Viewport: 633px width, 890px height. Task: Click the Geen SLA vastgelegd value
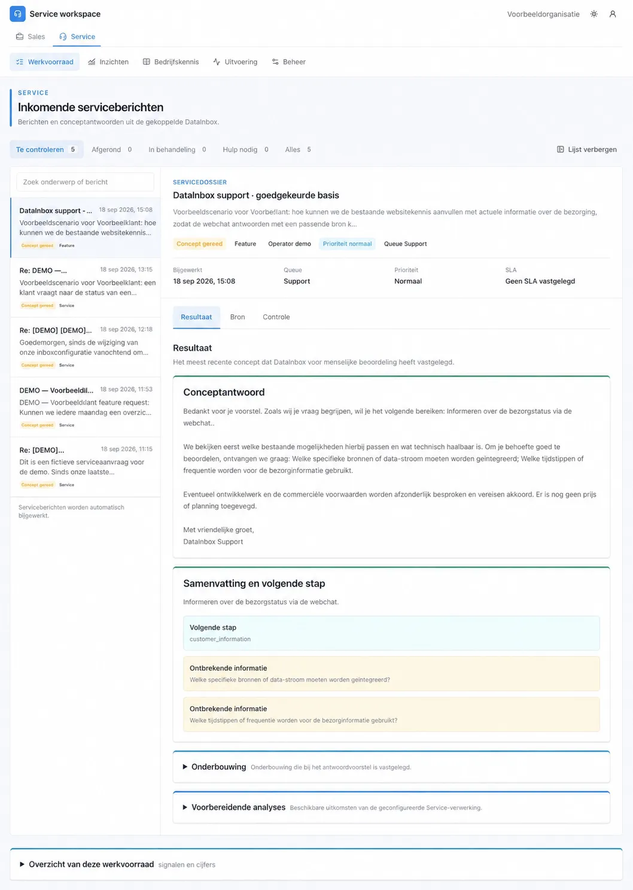540,281
